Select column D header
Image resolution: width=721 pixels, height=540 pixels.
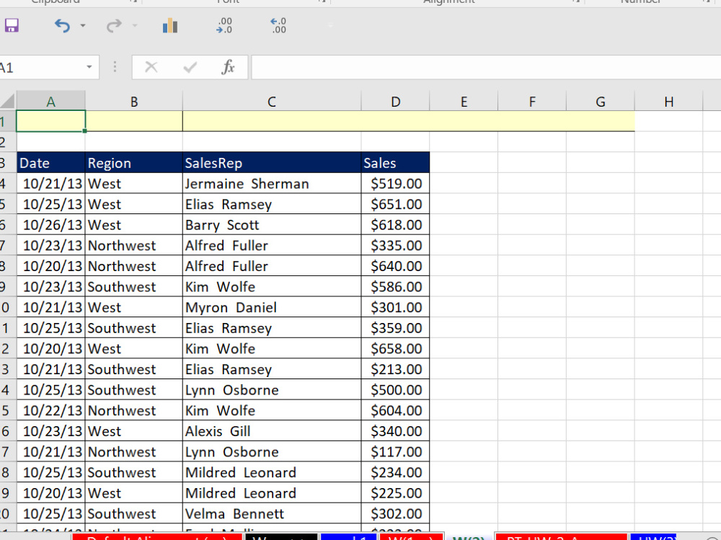click(395, 101)
